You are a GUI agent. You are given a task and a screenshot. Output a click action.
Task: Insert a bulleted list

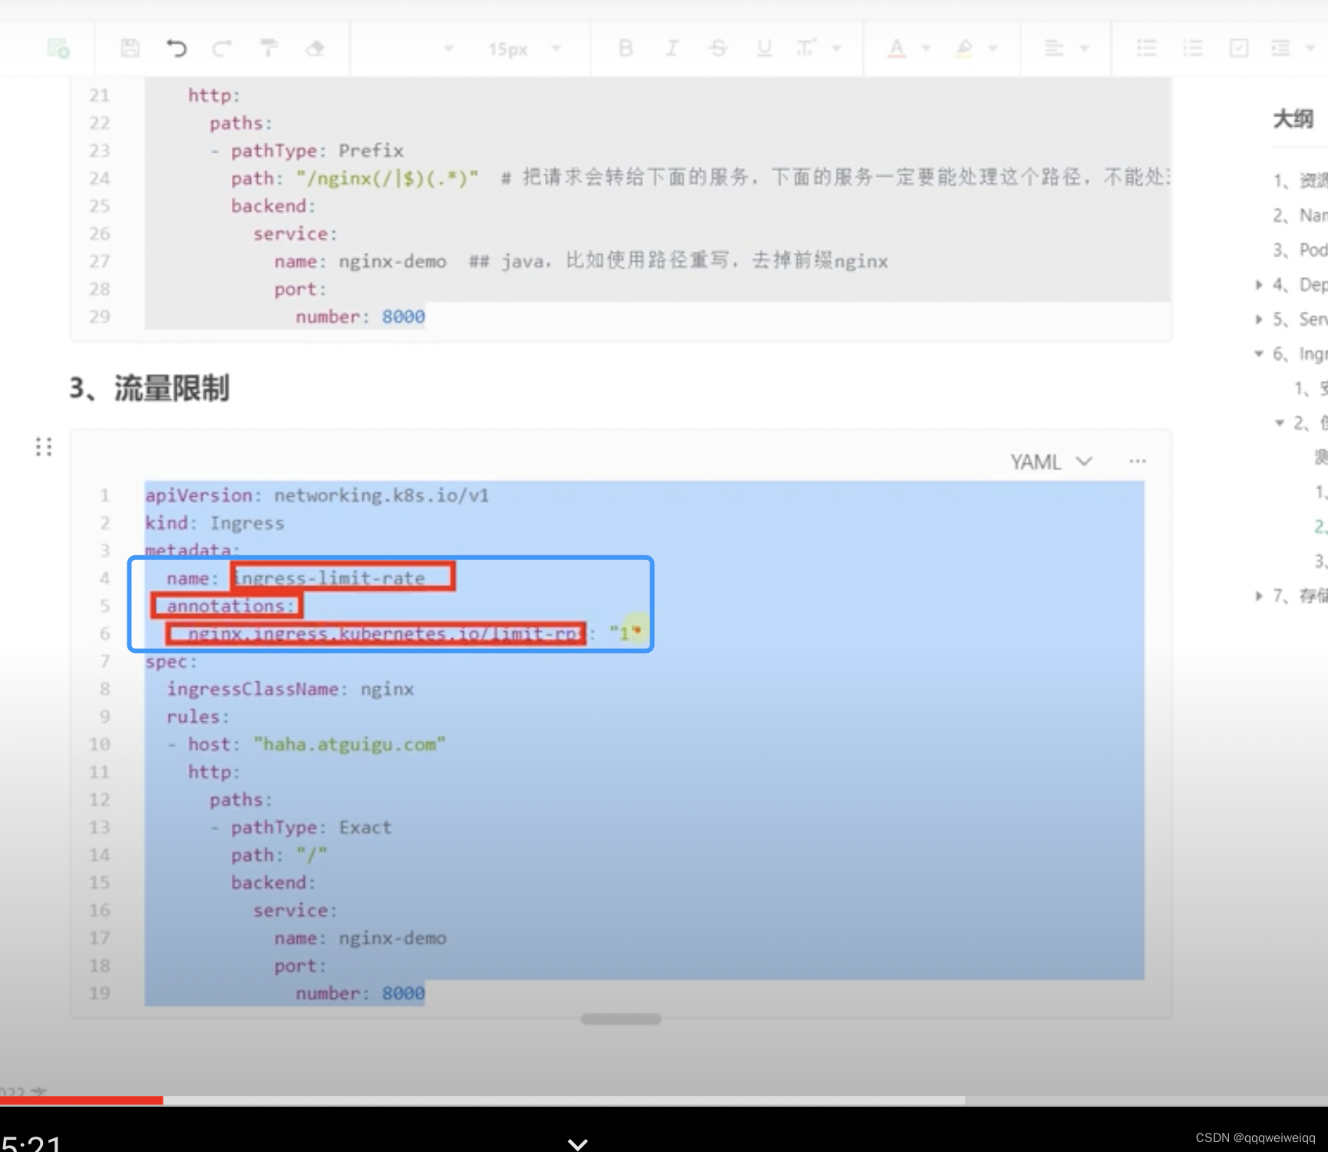1147,48
